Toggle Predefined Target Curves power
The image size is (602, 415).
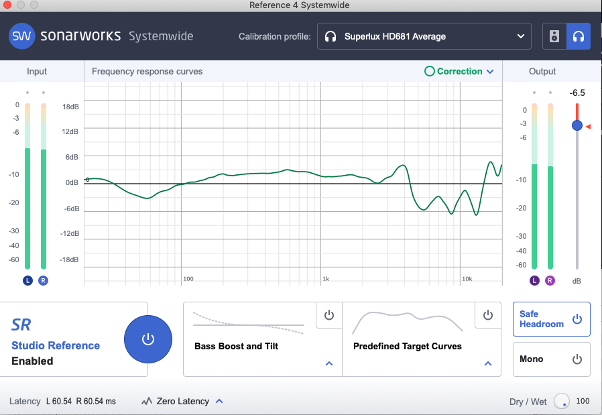(x=488, y=315)
